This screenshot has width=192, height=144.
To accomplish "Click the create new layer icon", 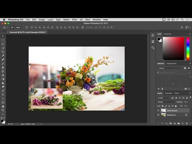I will (182, 123).
